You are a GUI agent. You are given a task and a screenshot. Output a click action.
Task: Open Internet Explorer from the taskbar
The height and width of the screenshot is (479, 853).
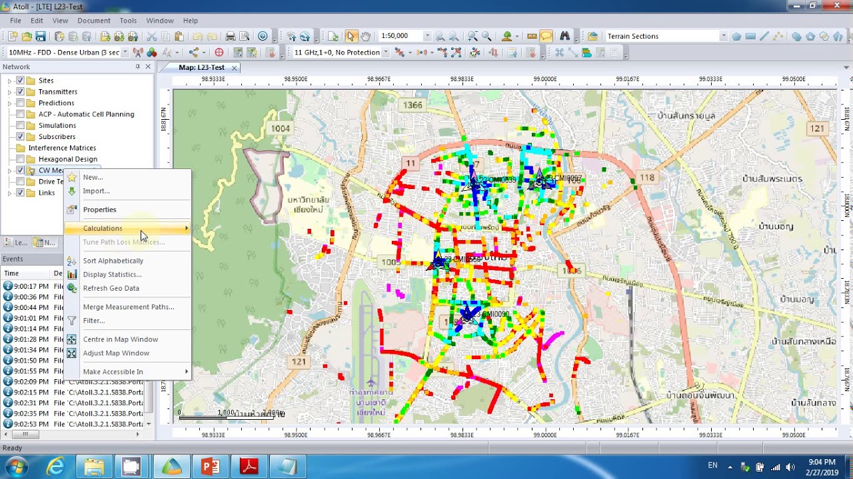coord(56,466)
